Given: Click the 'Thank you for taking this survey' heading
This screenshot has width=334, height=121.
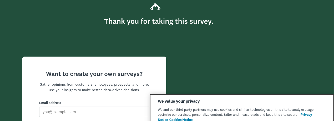Looking at the screenshot, I should click(159, 21).
